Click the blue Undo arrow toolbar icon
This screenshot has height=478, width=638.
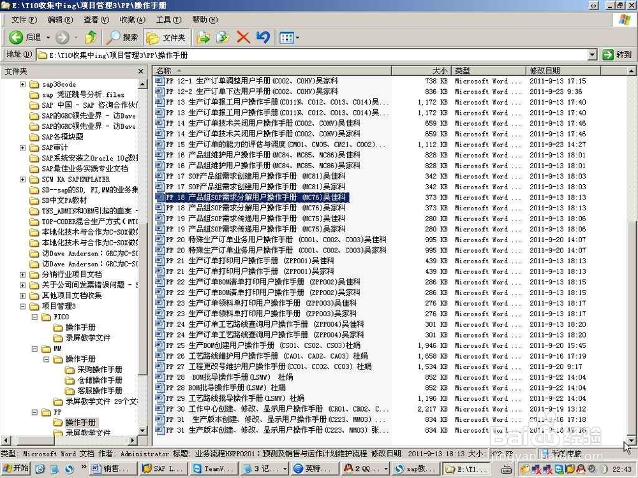tap(263, 38)
